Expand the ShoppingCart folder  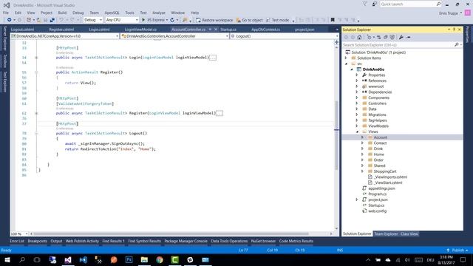363,171
